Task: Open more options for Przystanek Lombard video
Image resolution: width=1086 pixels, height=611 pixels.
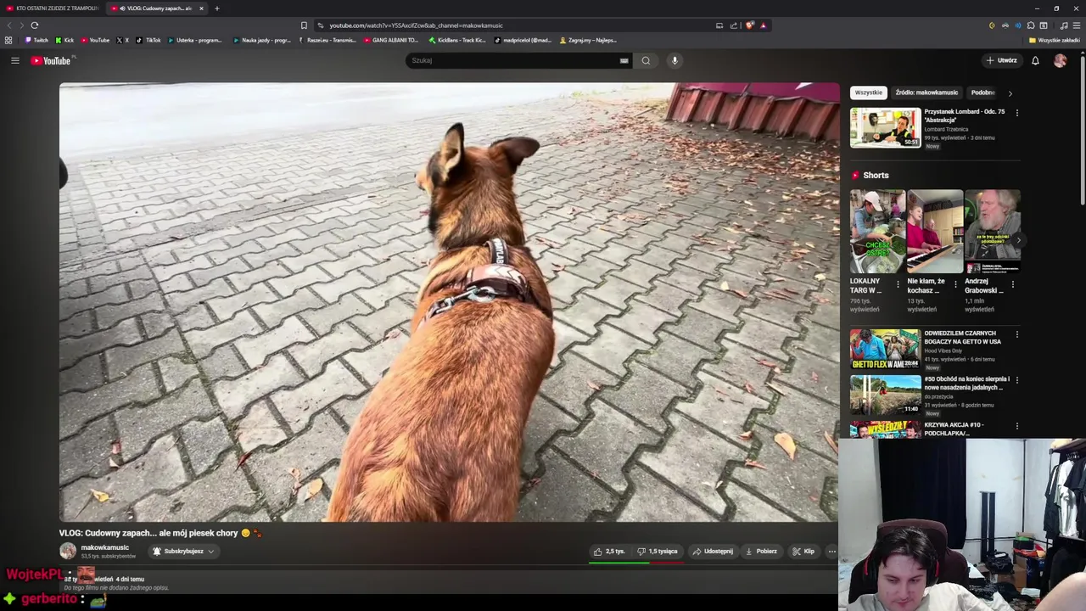Action: point(1016,112)
